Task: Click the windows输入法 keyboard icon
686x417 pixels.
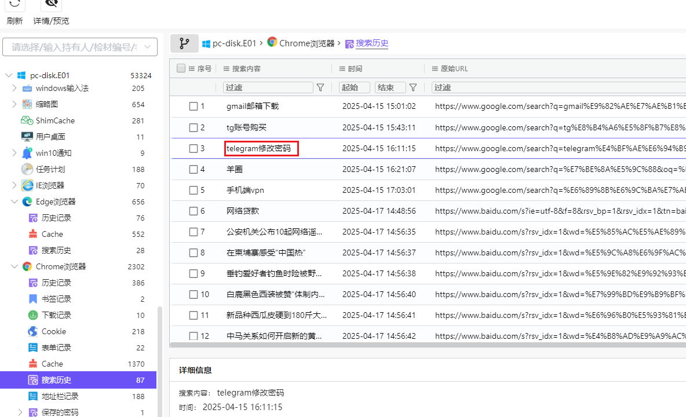Action: click(x=27, y=88)
